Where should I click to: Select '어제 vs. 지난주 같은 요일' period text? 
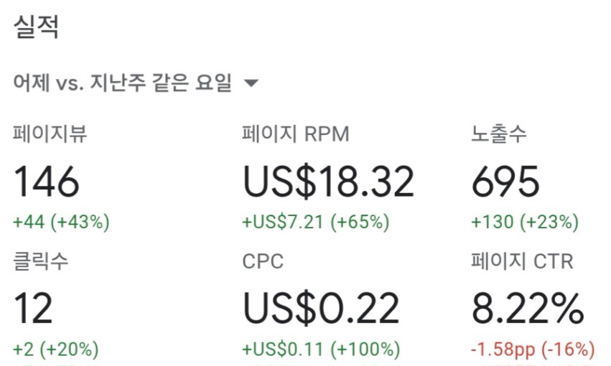pos(123,83)
